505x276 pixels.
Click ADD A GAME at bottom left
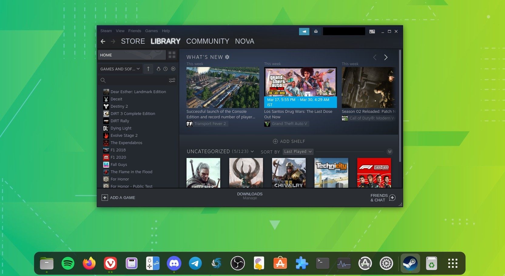click(x=119, y=197)
